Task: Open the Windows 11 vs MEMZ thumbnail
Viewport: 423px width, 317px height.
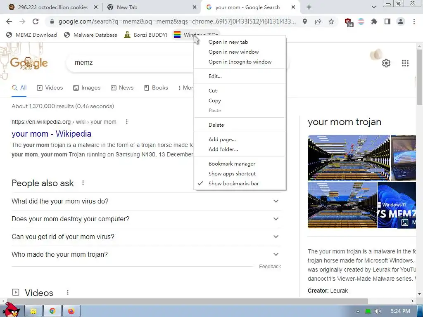Action: 397,205
